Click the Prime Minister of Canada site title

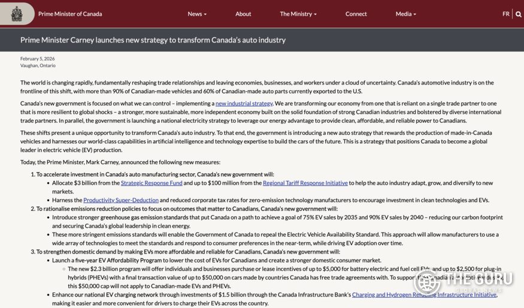click(70, 14)
